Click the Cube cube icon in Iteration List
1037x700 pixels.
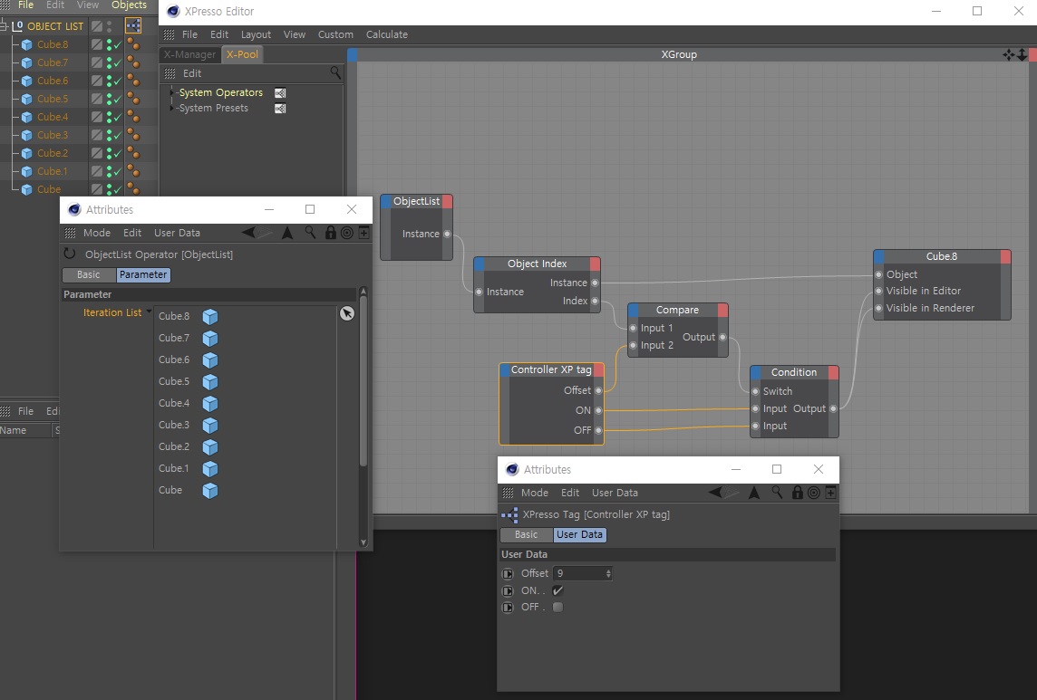click(209, 491)
